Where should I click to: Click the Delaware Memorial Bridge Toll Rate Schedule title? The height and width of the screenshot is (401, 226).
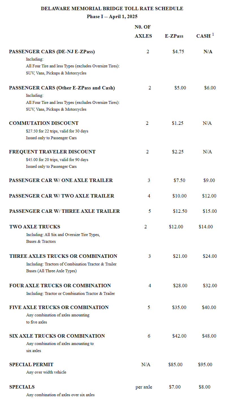[112, 8]
